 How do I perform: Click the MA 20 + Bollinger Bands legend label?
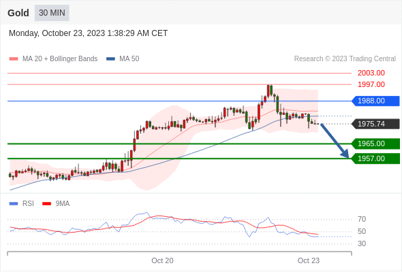point(60,59)
